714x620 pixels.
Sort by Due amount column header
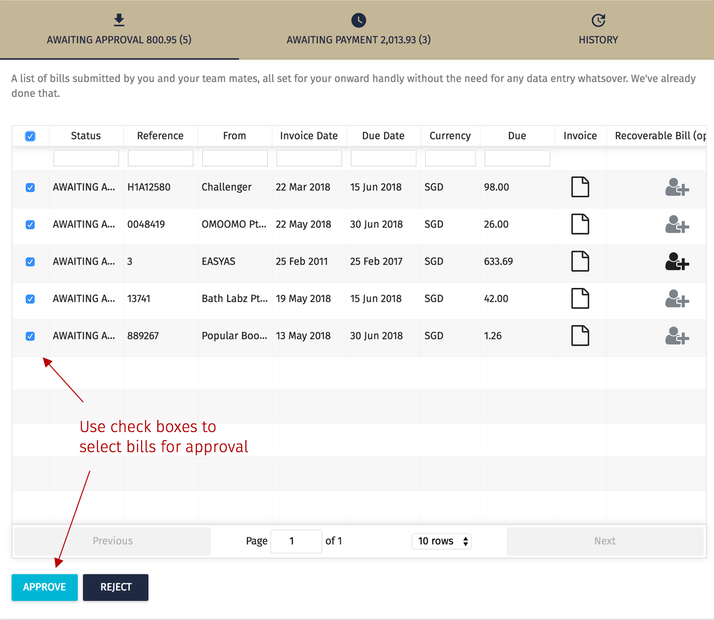(517, 136)
